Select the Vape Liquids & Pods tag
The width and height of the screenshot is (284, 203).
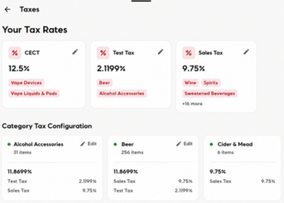tap(34, 93)
